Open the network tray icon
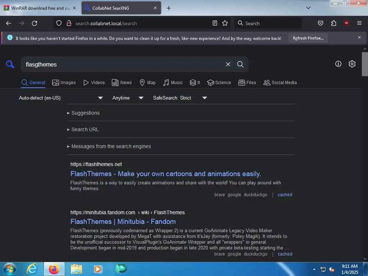This screenshot has height=276, width=368. click(323, 270)
